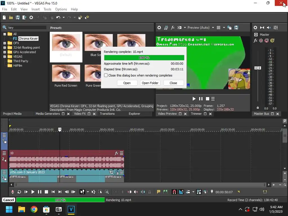Click the Record microphone icon

coord(12,192)
